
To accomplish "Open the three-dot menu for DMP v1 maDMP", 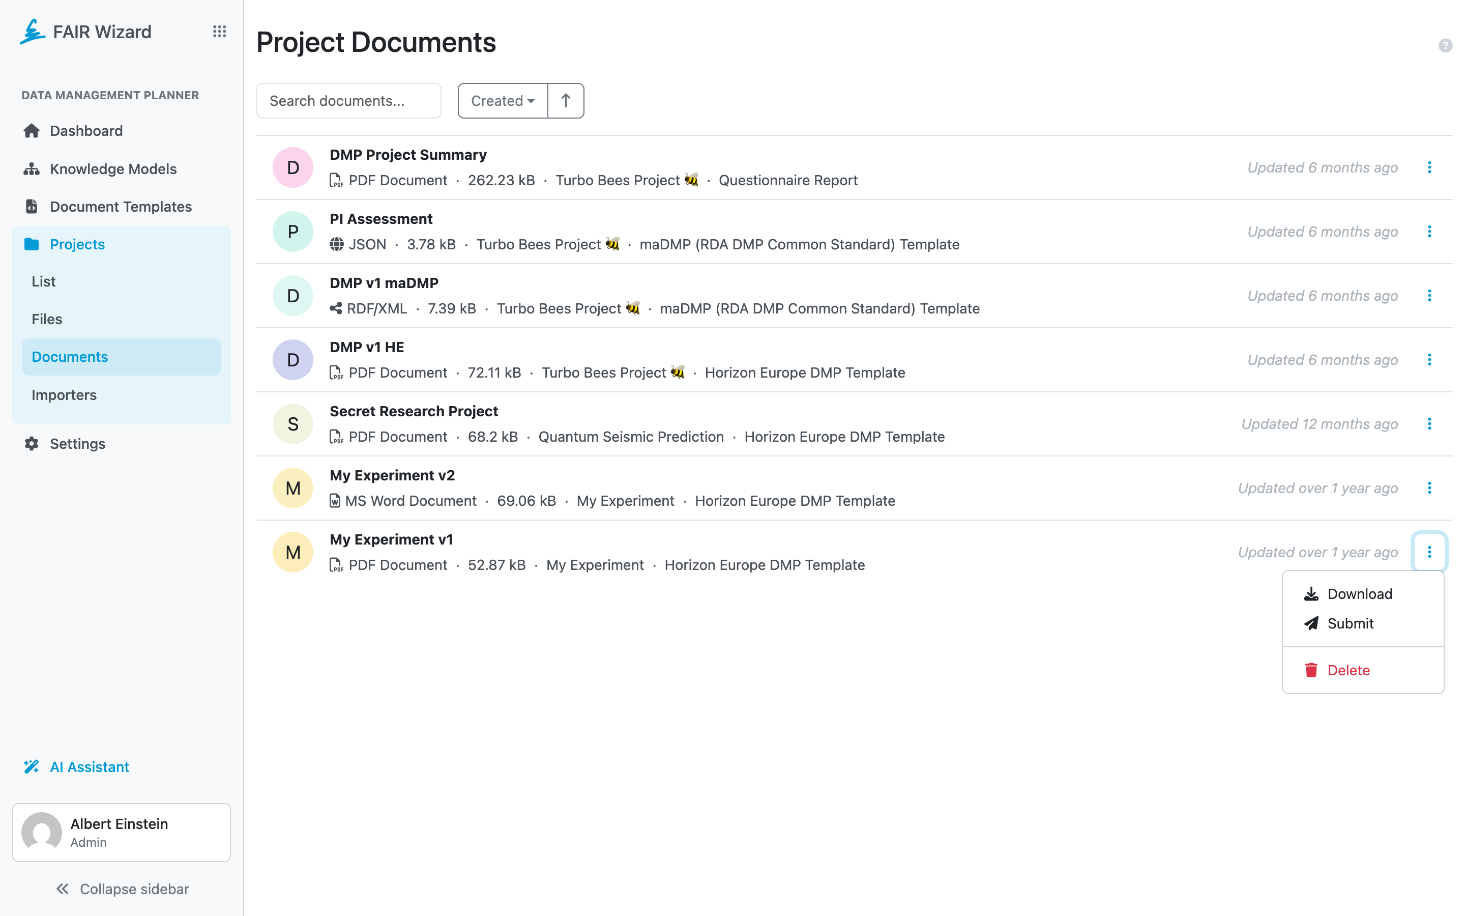I will (1429, 296).
